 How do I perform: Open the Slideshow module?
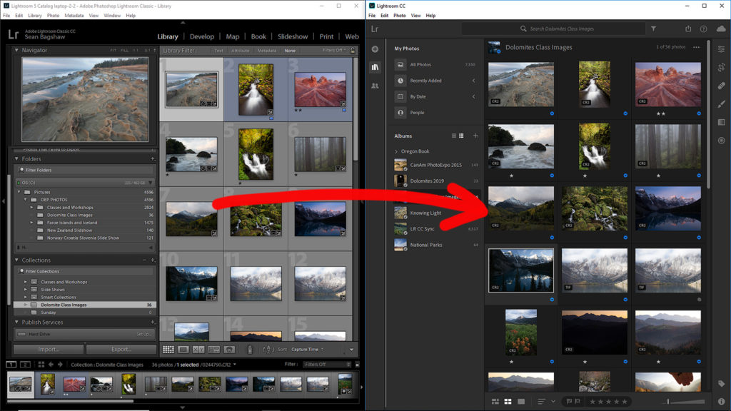(x=293, y=36)
